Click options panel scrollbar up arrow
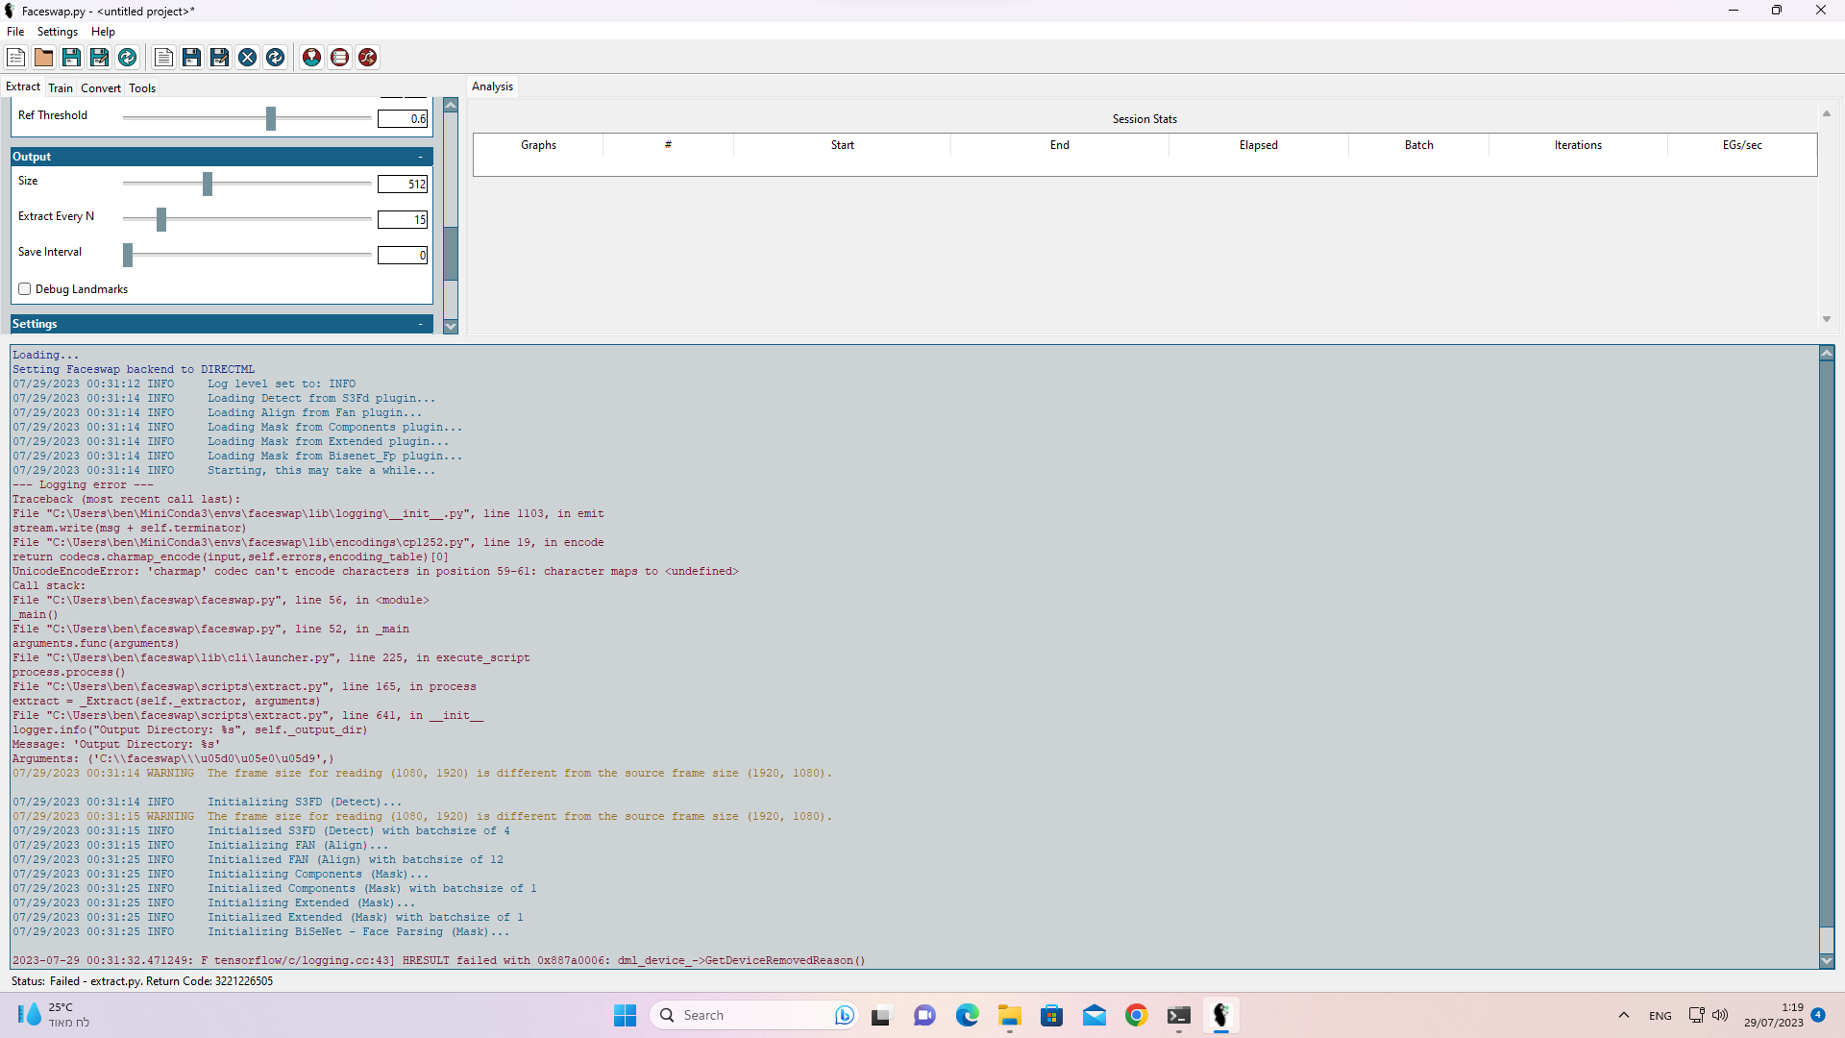The width and height of the screenshot is (1845, 1038). coord(451,105)
